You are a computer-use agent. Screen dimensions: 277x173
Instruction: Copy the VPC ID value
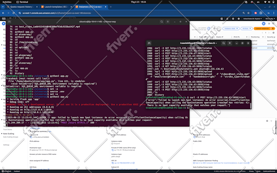click(112, 163)
